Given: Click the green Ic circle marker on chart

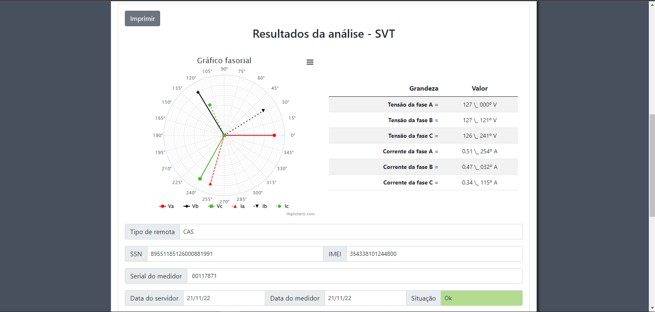Looking at the screenshot, I should (x=210, y=105).
